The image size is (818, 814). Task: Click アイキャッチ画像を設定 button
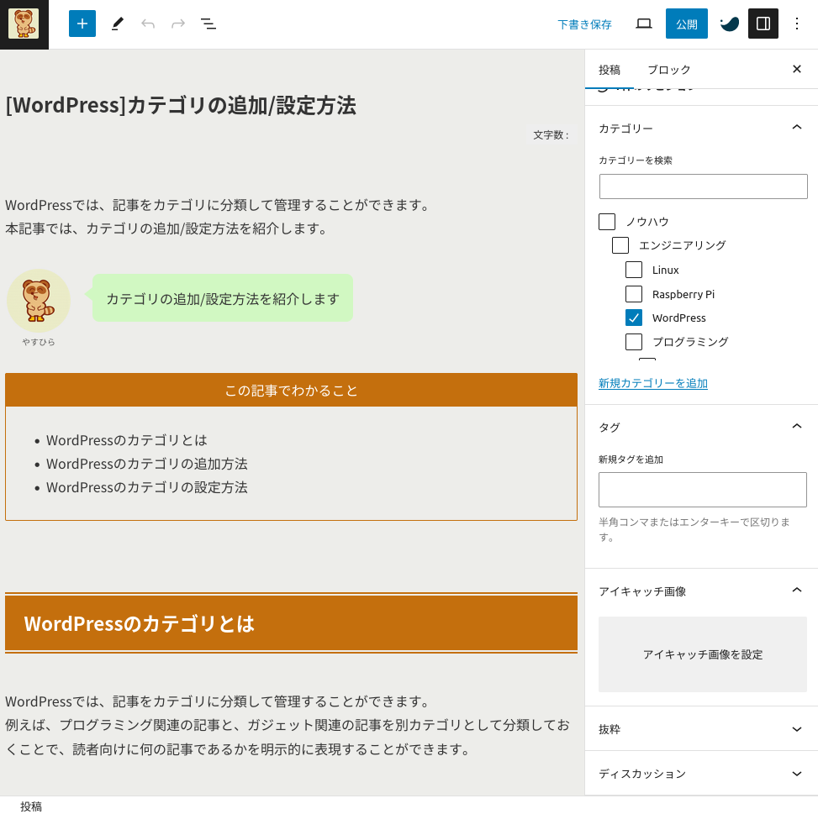(703, 654)
